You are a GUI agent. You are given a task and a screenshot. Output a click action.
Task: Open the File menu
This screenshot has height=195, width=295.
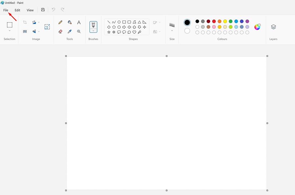(6, 10)
